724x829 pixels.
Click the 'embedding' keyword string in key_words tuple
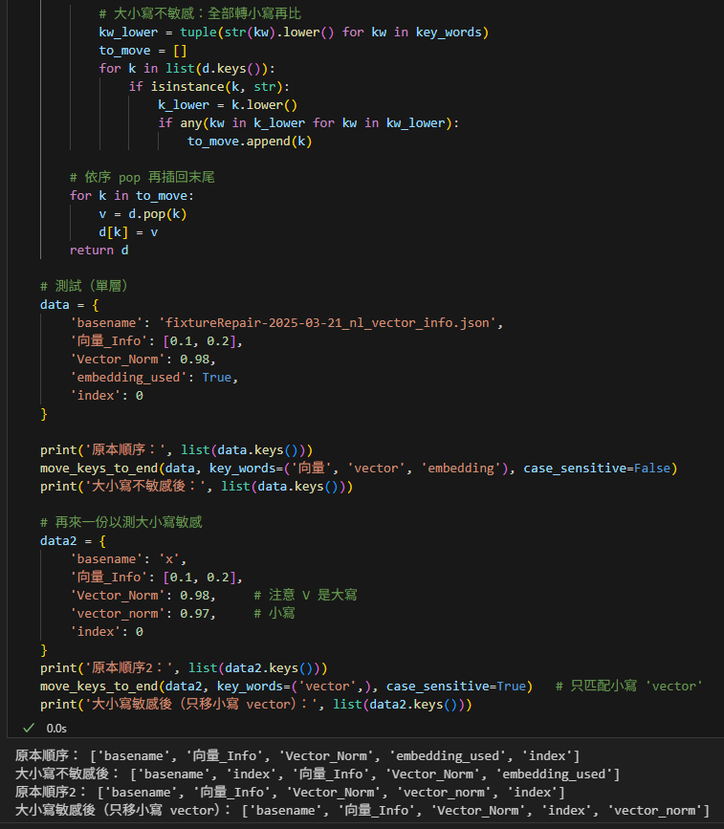(x=460, y=469)
